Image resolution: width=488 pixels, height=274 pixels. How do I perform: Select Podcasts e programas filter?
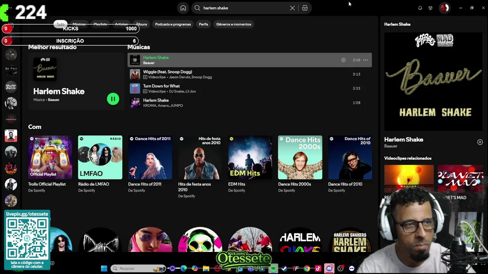point(173,24)
